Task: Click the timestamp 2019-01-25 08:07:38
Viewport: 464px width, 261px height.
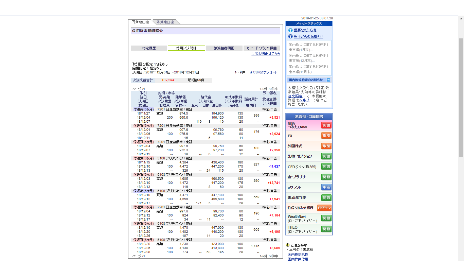Action: coord(317,18)
